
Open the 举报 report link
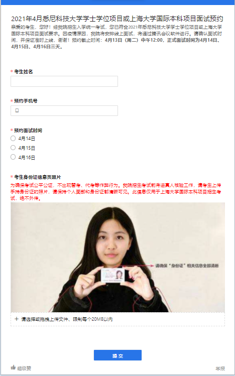click(x=220, y=368)
